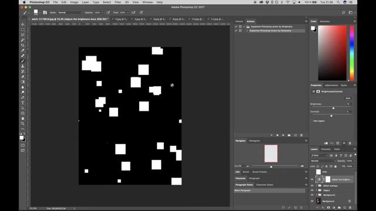This screenshot has height=211, width=376.
Task: Select the Gradient tool
Action: (23, 82)
